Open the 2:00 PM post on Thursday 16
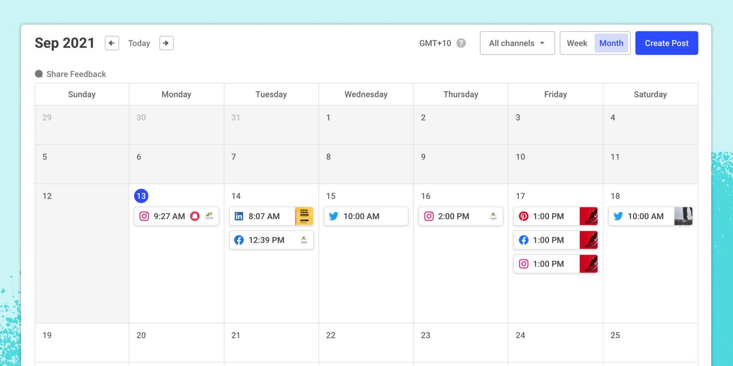This screenshot has height=366, width=733. (460, 216)
